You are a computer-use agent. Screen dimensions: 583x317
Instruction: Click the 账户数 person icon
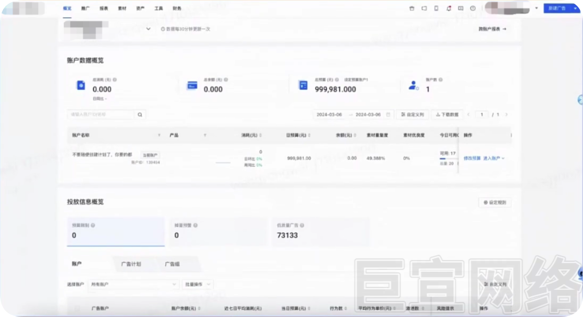click(413, 85)
